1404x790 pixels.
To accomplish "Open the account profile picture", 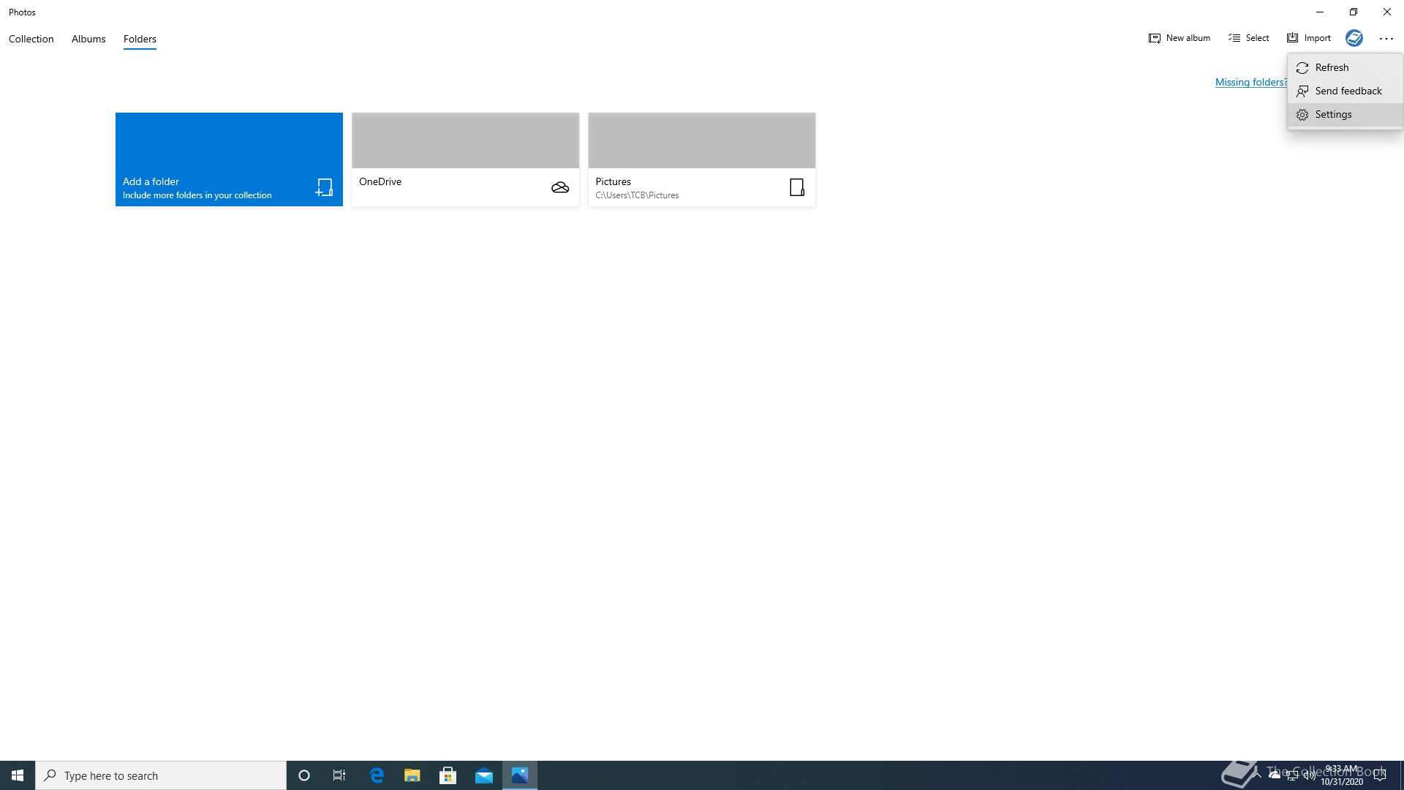I will [x=1354, y=38].
